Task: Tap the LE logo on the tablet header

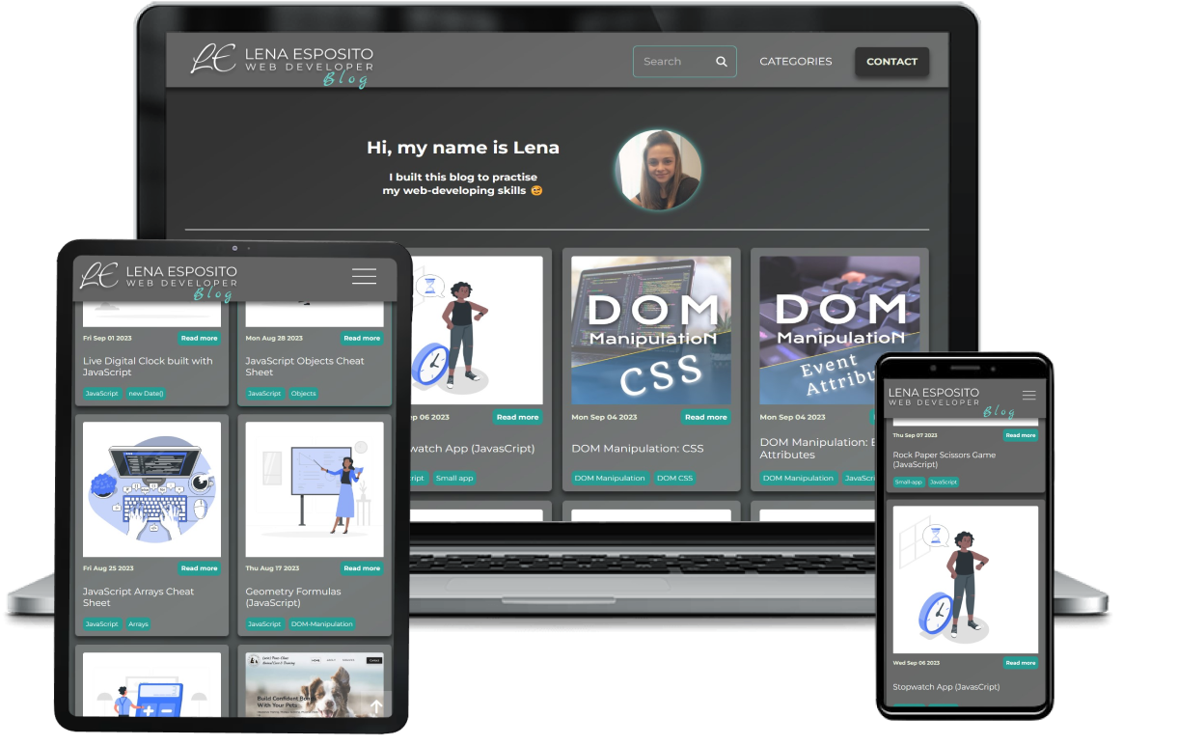Action: (x=98, y=276)
